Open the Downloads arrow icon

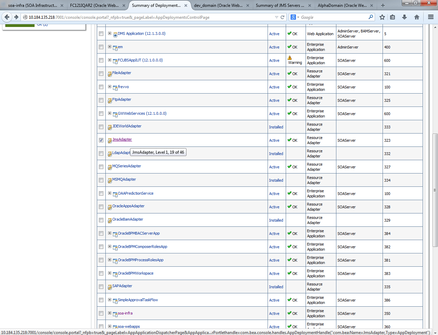click(404, 17)
